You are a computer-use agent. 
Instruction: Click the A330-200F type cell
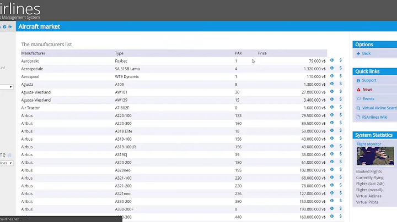pyautogui.click(x=124, y=209)
